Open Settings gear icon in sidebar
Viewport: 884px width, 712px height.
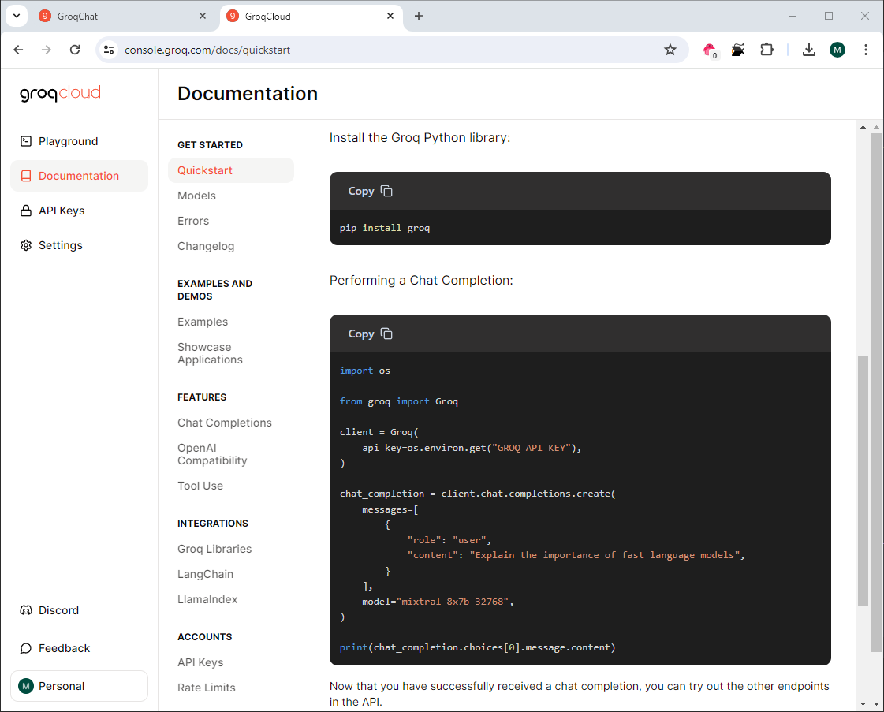pos(26,245)
